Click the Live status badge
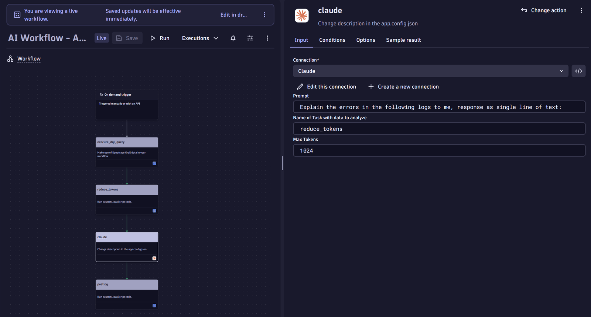 (102, 38)
